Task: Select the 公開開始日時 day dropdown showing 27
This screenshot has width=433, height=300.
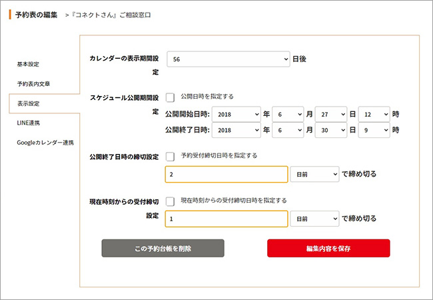Action: point(331,114)
